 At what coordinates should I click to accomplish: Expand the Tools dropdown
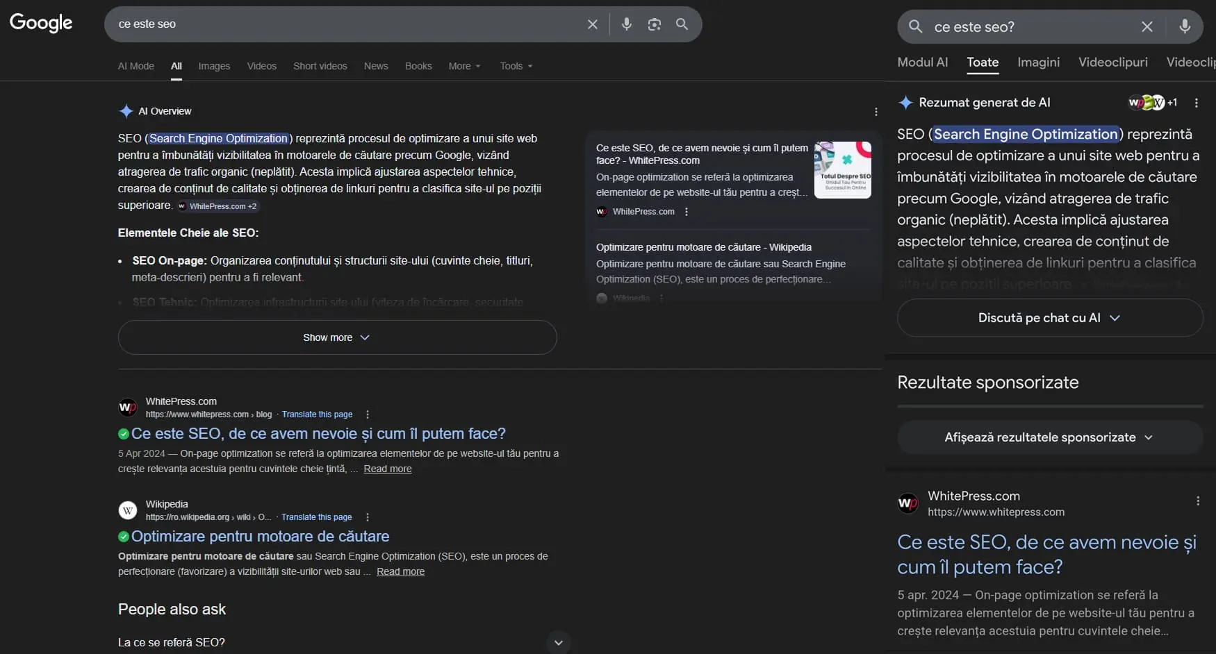point(516,66)
